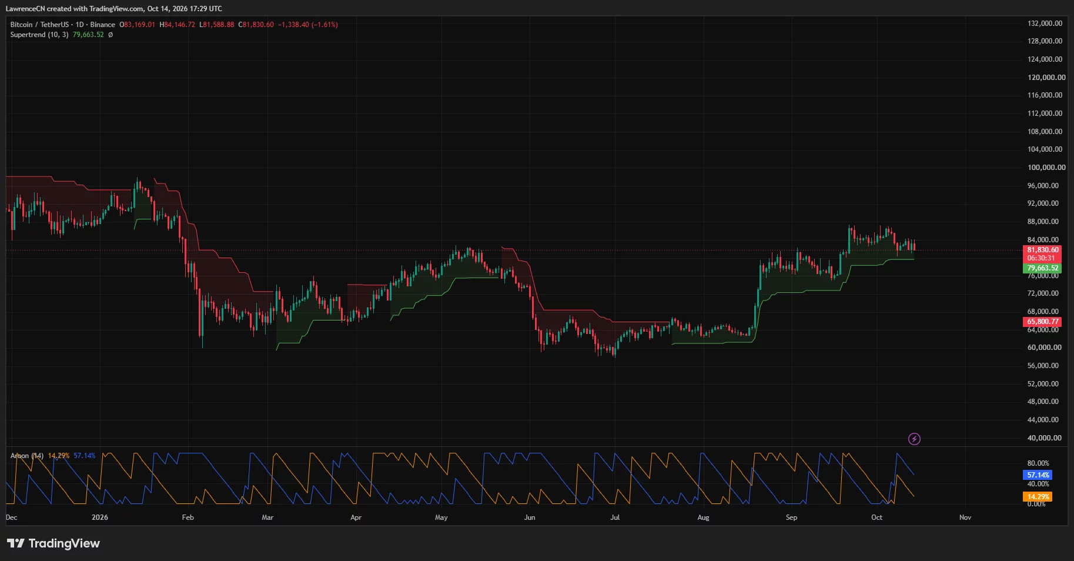Click the 2026 label on time axis
Viewport: 1074px width, 561px height.
[x=100, y=517]
